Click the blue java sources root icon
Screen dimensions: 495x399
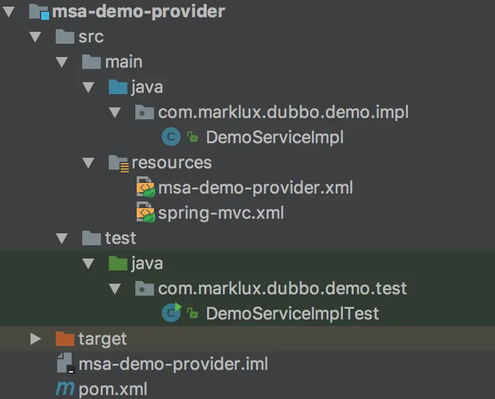[117, 87]
